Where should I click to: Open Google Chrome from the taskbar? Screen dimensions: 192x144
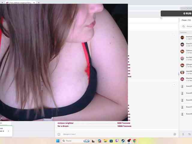click(135, 141)
